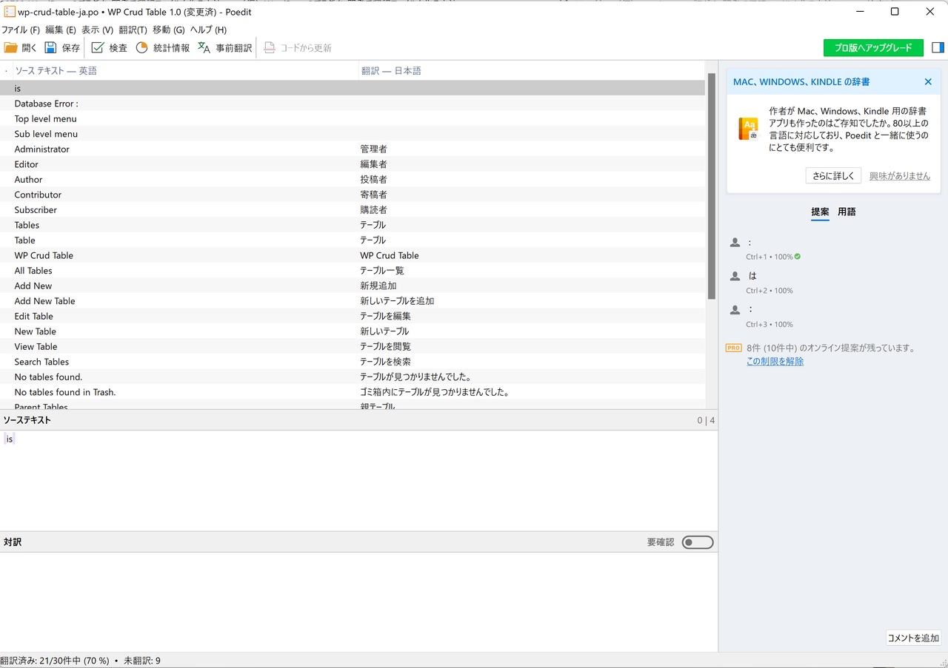Click the Learn more (さらに詳しく) button

(833, 176)
